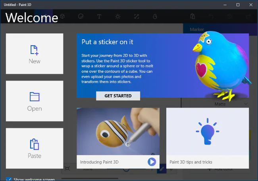Open Paint 3D tips and tricks card
The width and height of the screenshot is (258, 181).
point(208,138)
